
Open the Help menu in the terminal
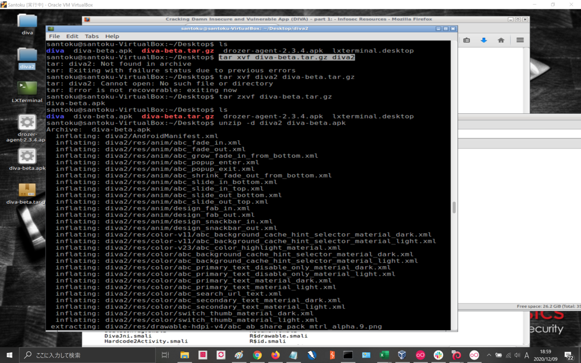click(112, 36)
